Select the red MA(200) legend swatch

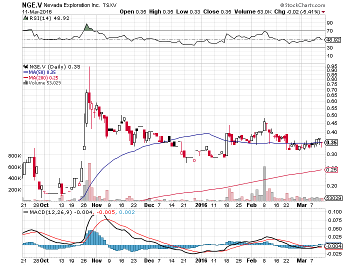pyautogui.click(x=26, y=77)
